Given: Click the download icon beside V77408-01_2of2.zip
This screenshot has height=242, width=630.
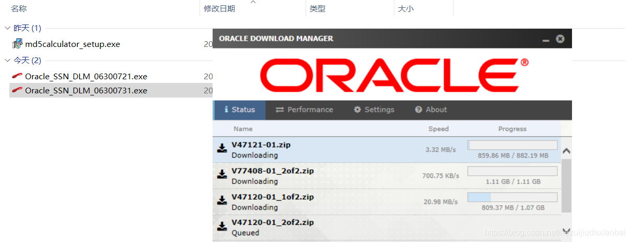Looking at the screenshot, I should click(222, 174).
